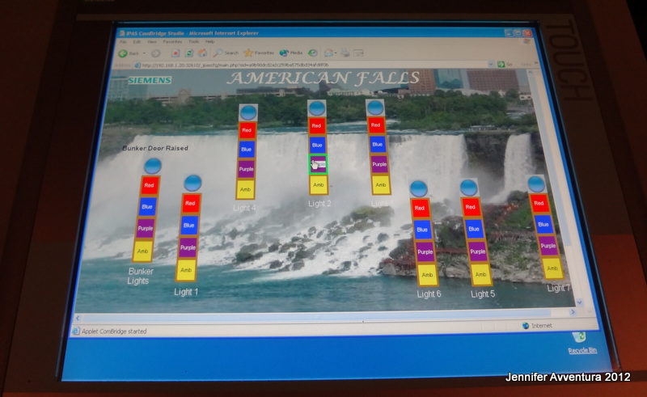Image resolution: width=647 pixels, height=397 pixels.
Task: Open the File menu
Action: (125, 41)
